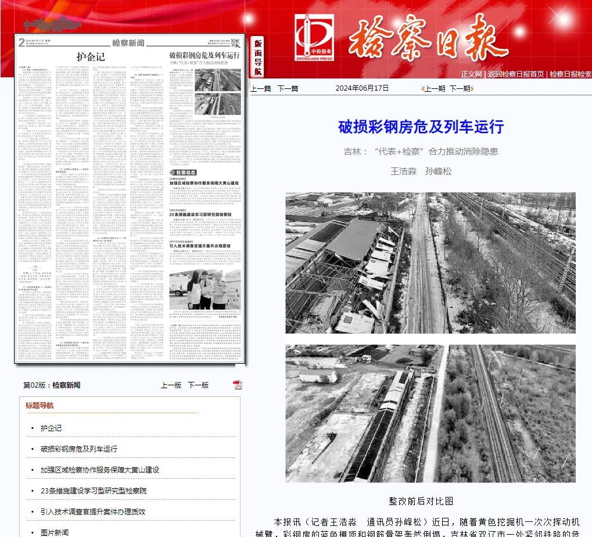Click the top before-rectification aerial photo
This screenshot has height=537, width=592.
coord(430,263)
